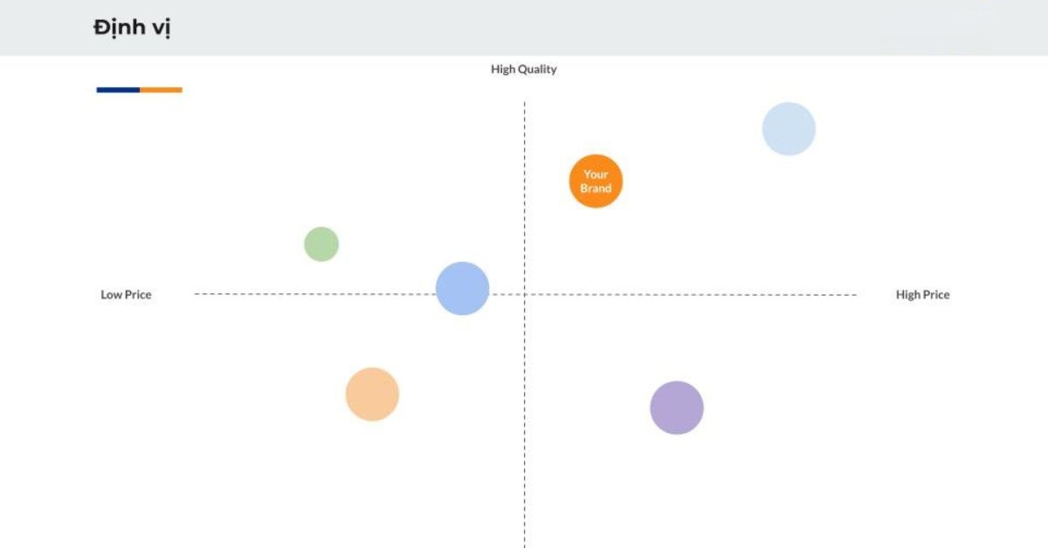Image resolution: width=1048 pixels, height=548 pixels.
Task: Select the vertical dashed axis line
Action: tap(524, 325)
